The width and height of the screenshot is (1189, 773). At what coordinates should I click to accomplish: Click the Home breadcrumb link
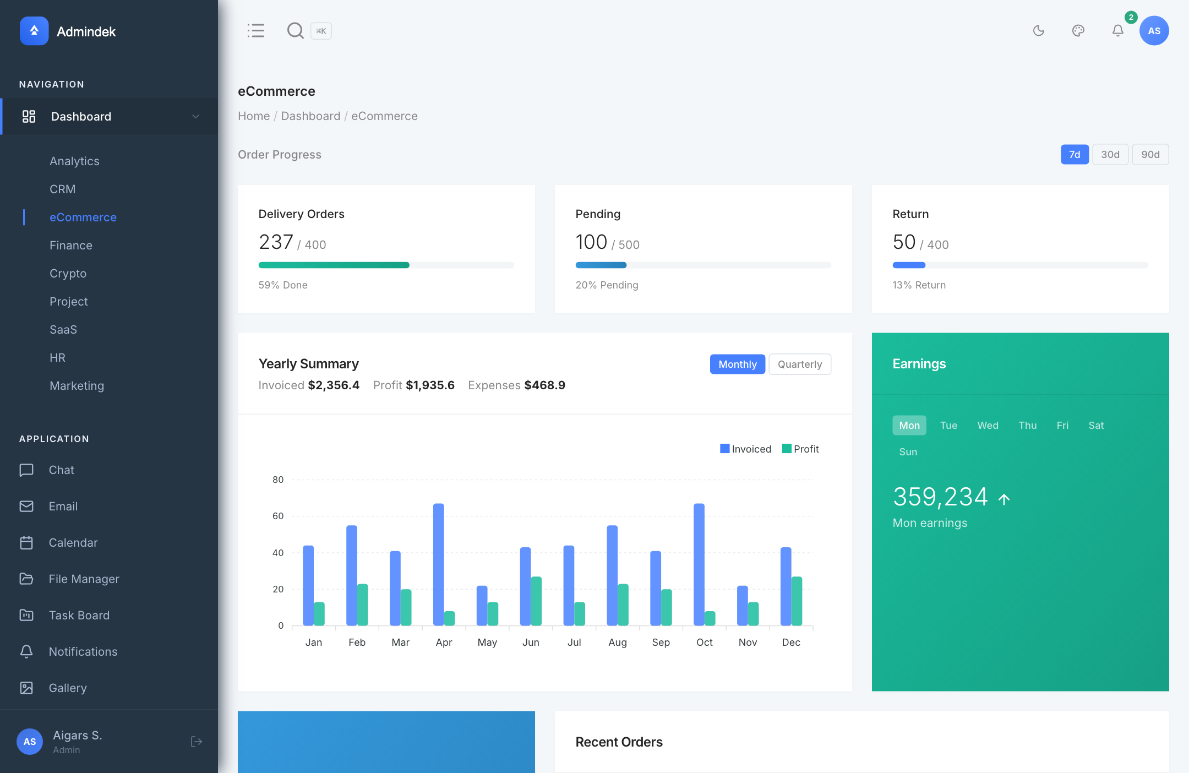coord(254,116)
